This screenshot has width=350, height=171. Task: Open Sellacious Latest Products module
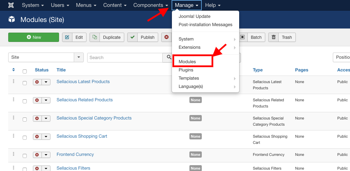pyautogui.click(x=83, y=82)
